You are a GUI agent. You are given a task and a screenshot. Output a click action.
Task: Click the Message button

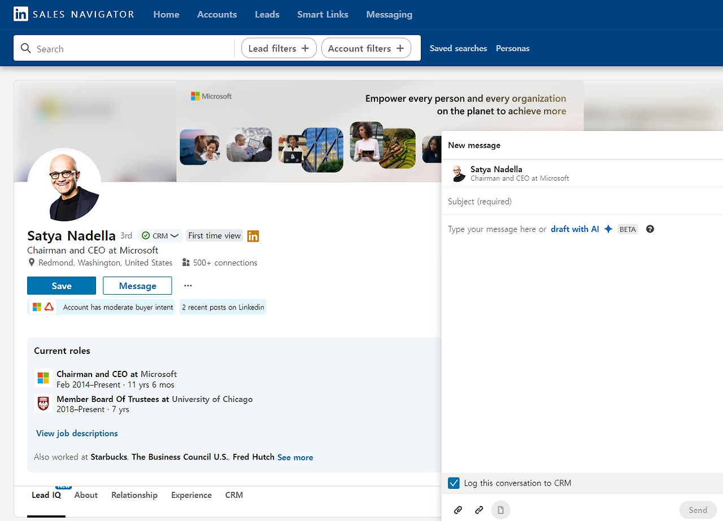(x=137, y=286)
